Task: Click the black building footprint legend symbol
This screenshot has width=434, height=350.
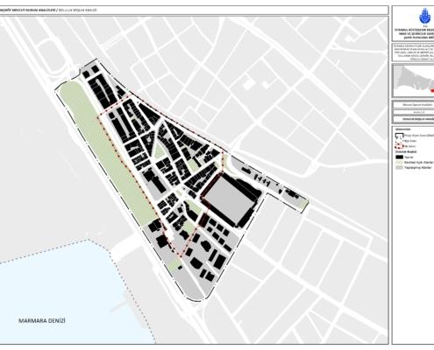Action: tap(399, 157)
